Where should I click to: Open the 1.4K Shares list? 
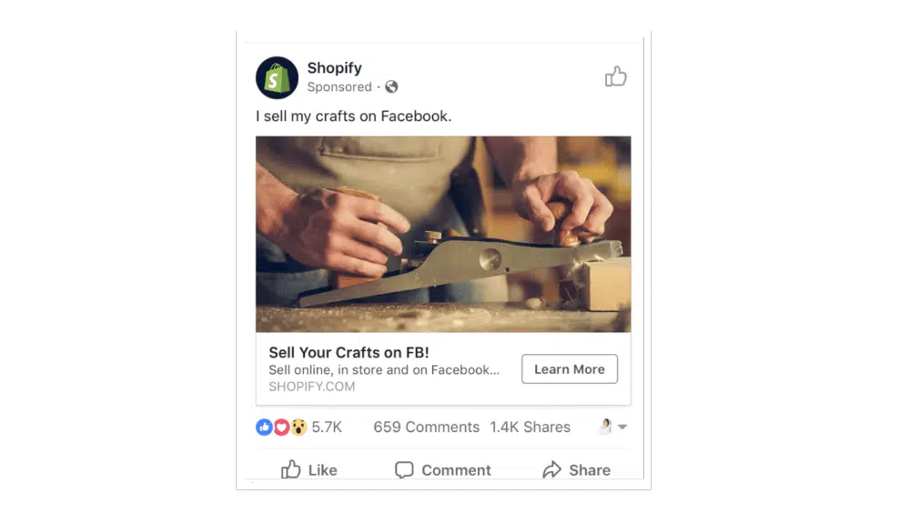pyautogui.click(x=530, y=427)
